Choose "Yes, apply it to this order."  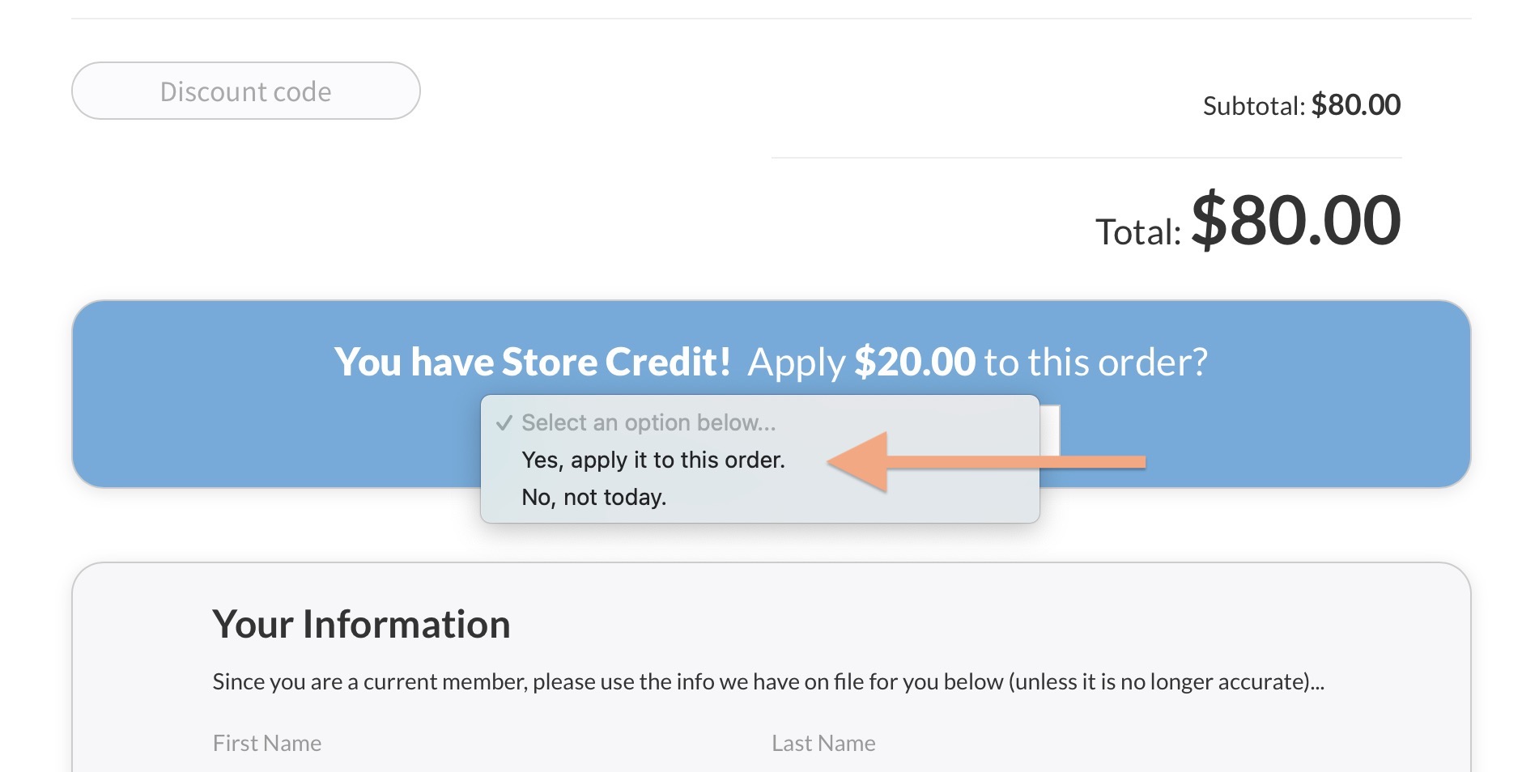(653, 460)
